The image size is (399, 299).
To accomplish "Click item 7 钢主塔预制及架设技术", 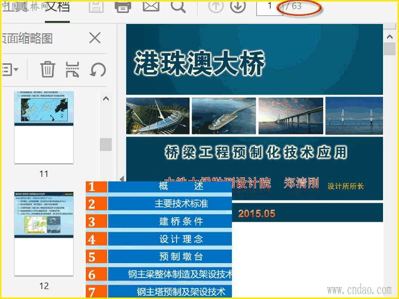I will tap(159, 292).
